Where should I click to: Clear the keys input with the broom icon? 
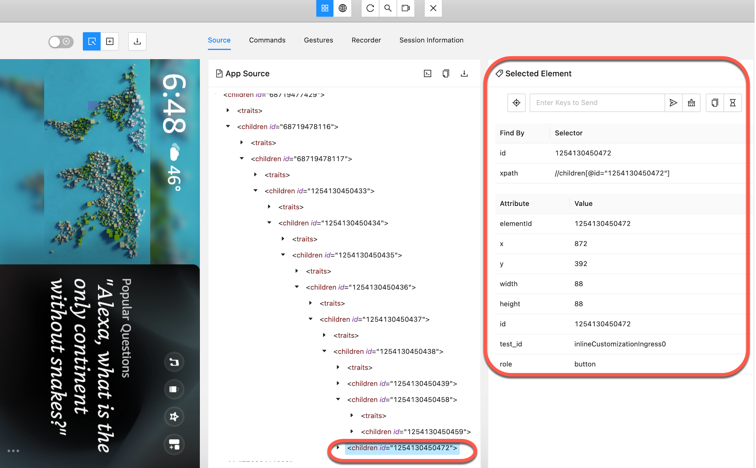(691, 103)
